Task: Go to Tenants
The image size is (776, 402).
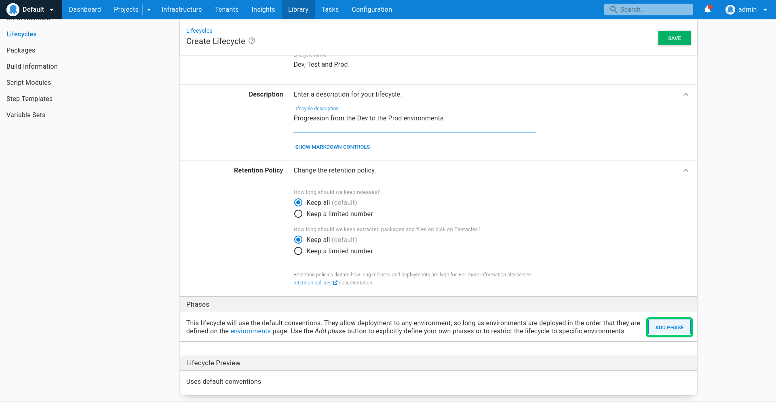Action: pyautogui.click(x=227, y=9)
